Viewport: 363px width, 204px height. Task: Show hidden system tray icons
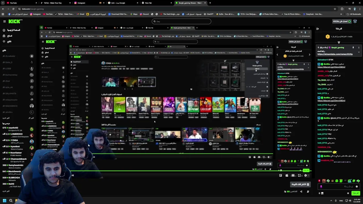(x=331, y=201)
